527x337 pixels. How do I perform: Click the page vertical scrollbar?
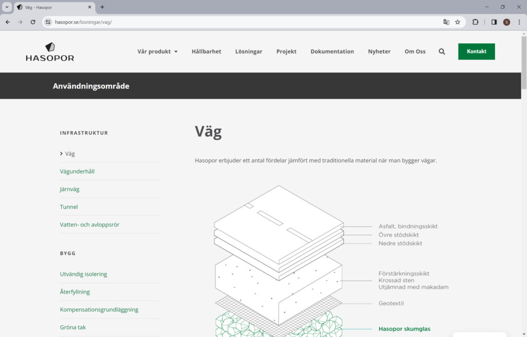pos(524,62)
